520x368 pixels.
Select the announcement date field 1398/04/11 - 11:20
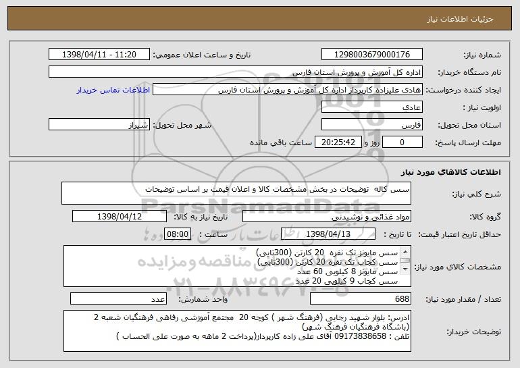99,55
